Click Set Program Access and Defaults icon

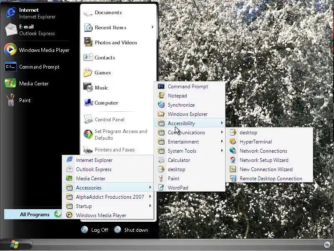[x=88, y=134]
